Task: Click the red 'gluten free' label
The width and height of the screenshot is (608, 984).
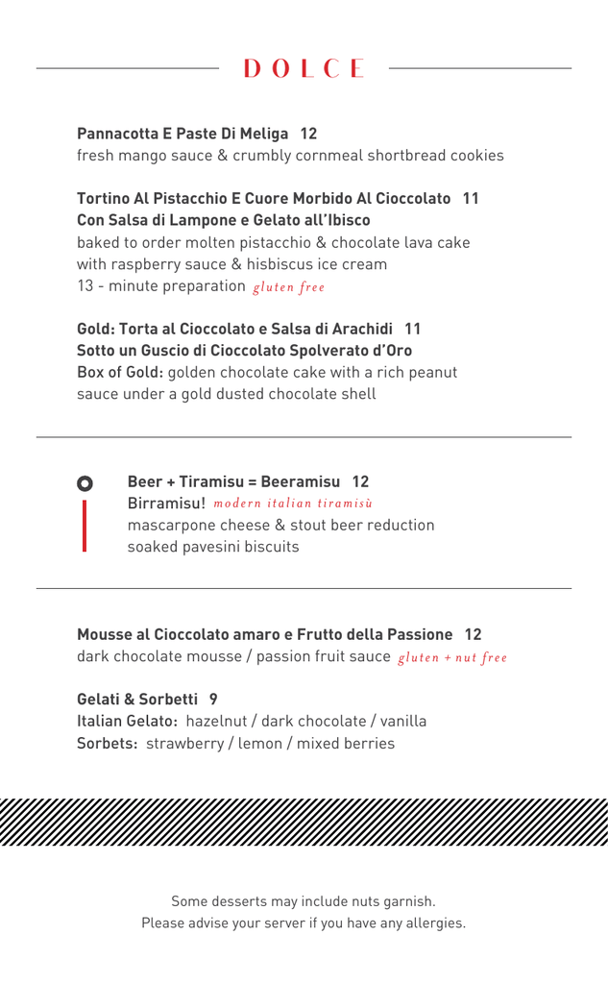Action: (288, 286)
